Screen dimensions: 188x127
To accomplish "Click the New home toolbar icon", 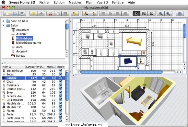I will click(x=7, y=14).
